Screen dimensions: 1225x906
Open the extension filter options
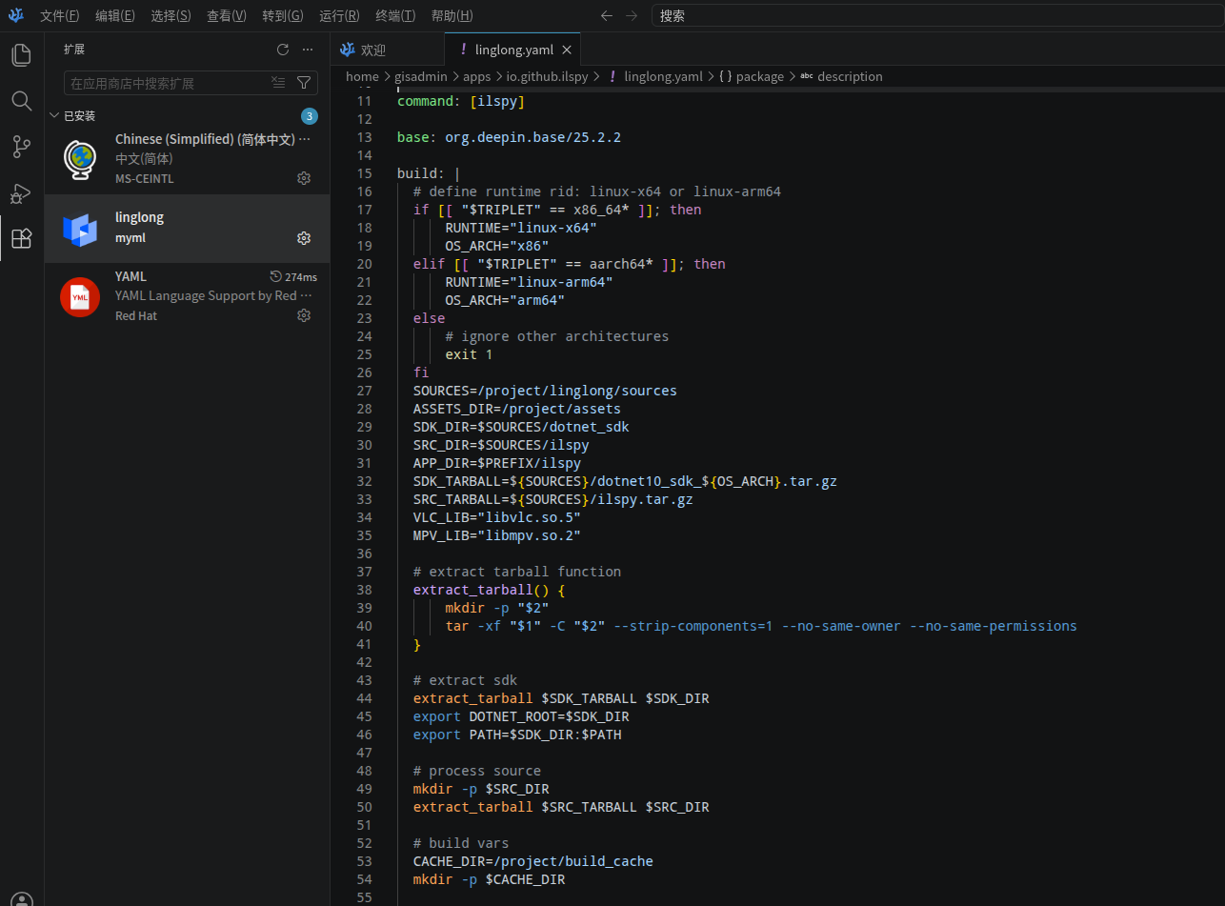pyautogui.click(x=304, y=83)
